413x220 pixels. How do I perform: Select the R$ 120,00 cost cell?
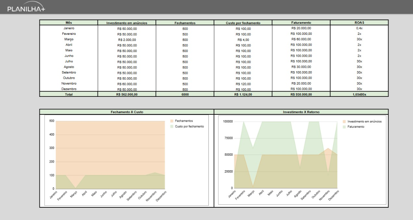coord(243,84)
